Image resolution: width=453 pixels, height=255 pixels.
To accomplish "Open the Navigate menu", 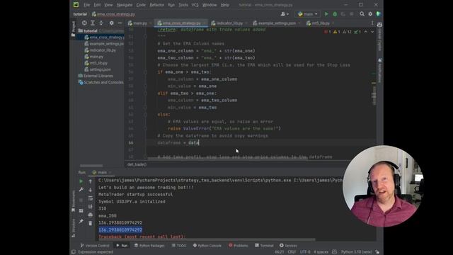I will click(125, 5).
